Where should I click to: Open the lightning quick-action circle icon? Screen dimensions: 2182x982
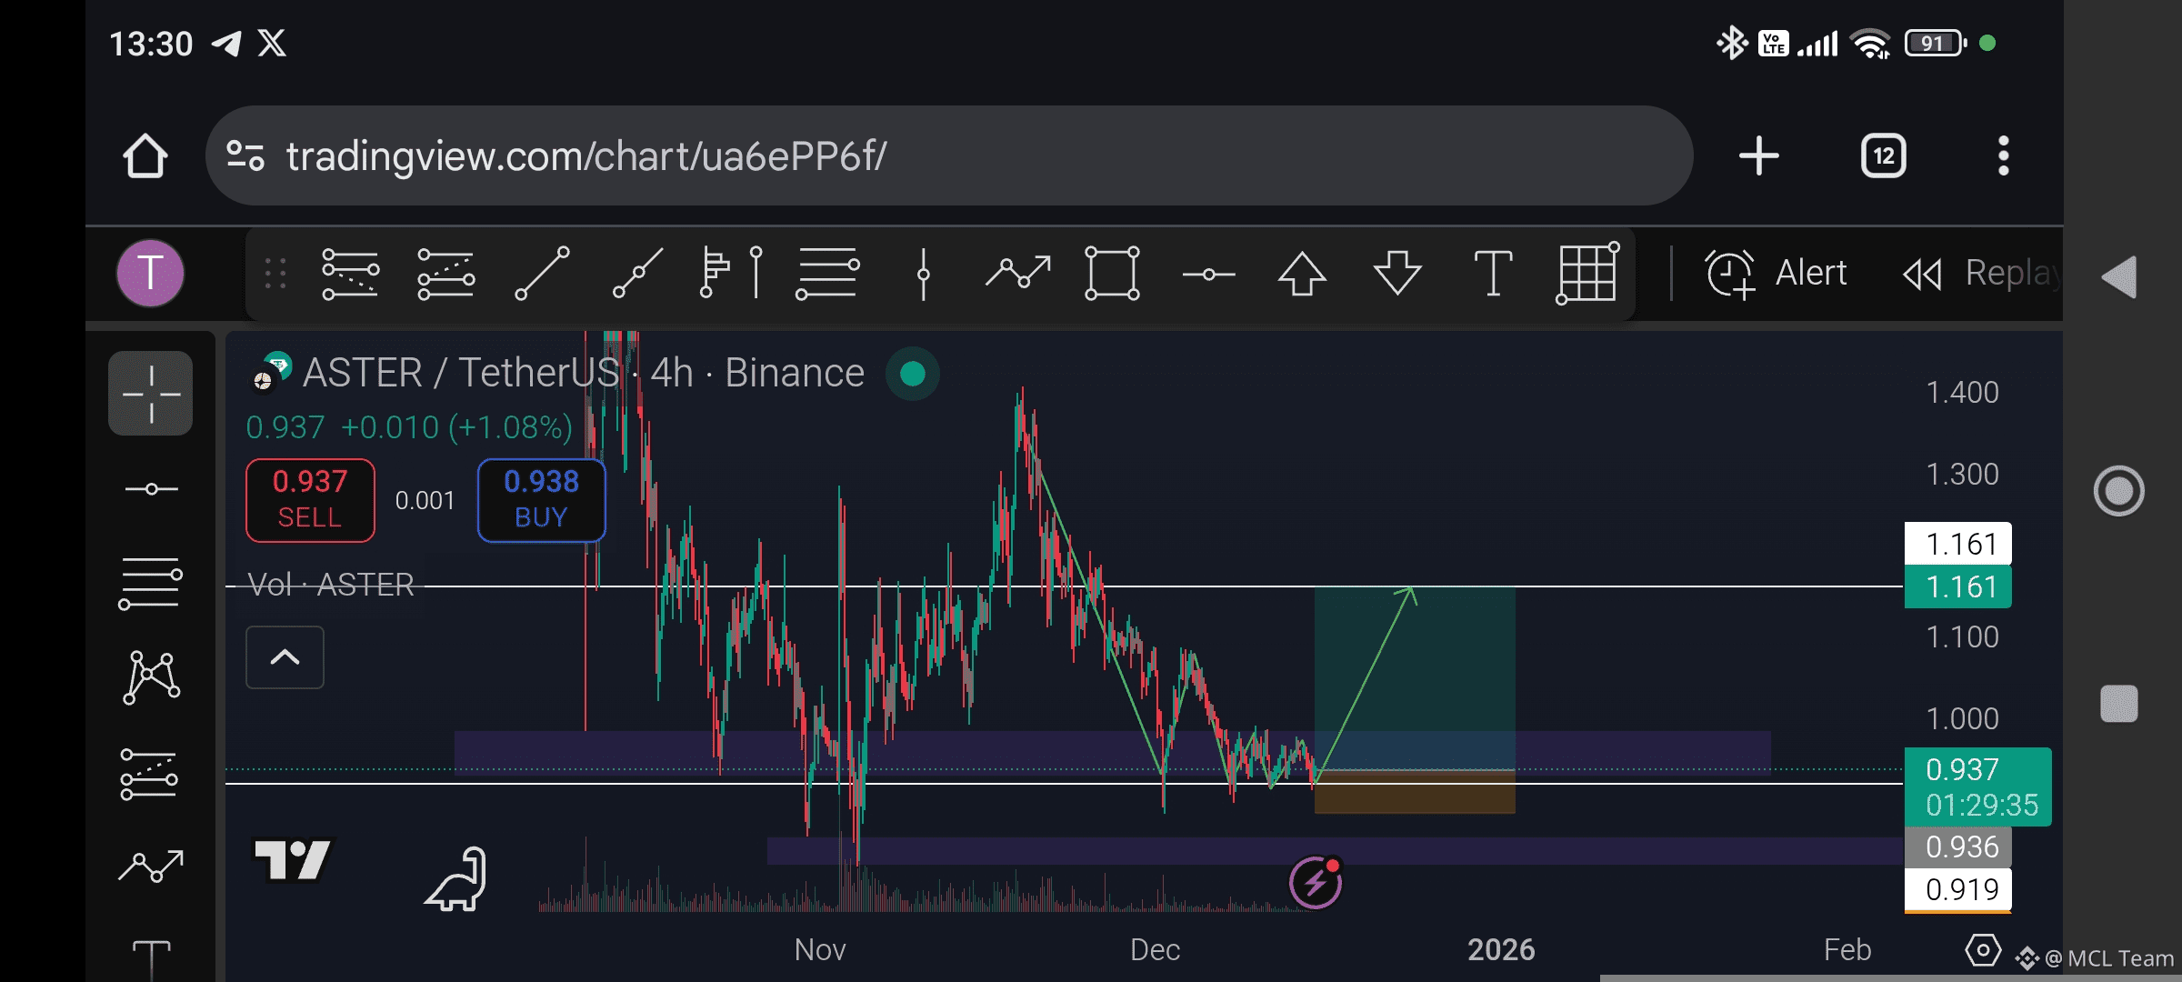click(1316, 882)
